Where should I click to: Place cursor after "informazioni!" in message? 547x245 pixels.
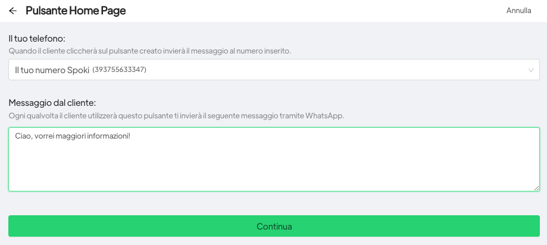pyautogui.click(x=130, y=137)
